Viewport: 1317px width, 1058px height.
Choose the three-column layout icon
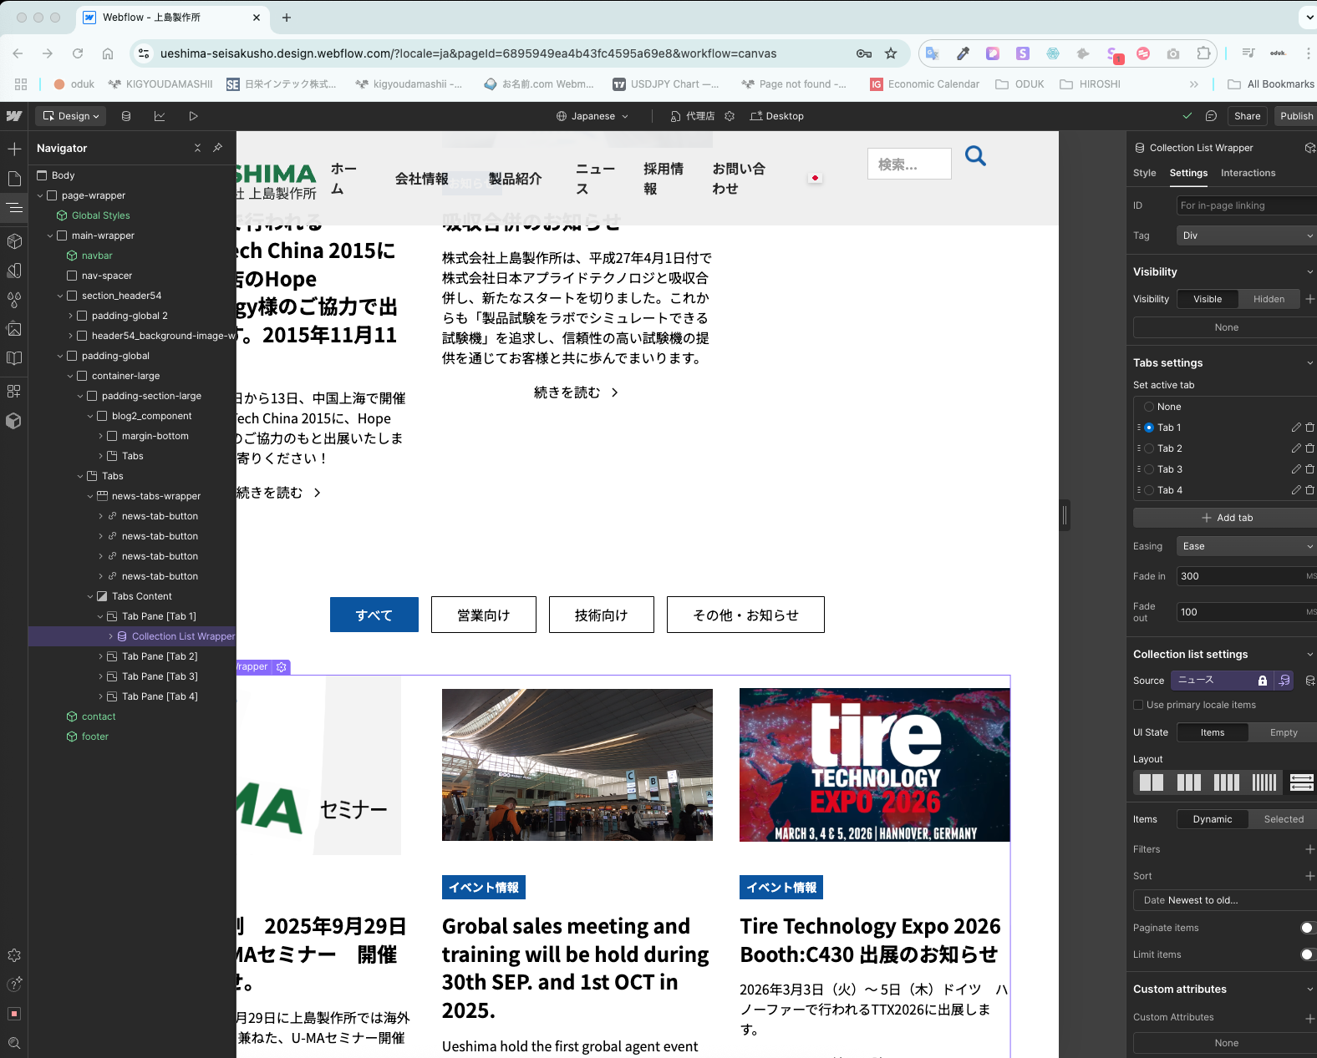pyautogui.click(x=1189, y=782)
